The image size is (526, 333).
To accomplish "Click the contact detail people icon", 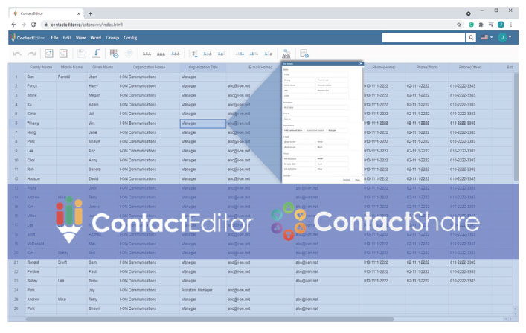I will pyautogui.click(x=286, y=54).
